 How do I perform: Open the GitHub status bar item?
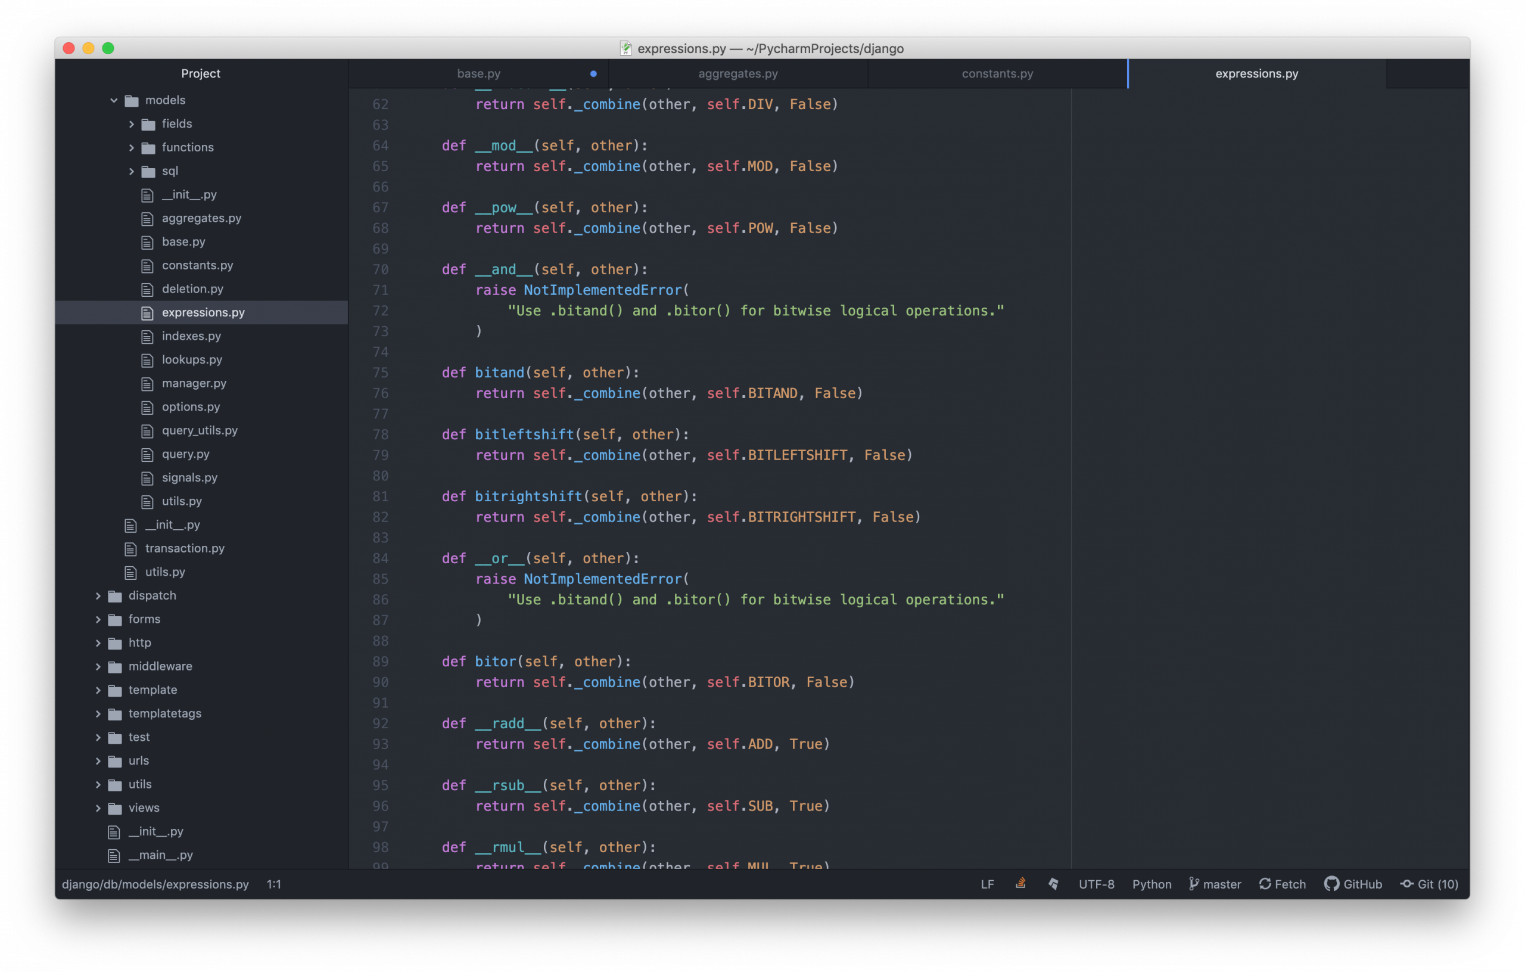1353,884
